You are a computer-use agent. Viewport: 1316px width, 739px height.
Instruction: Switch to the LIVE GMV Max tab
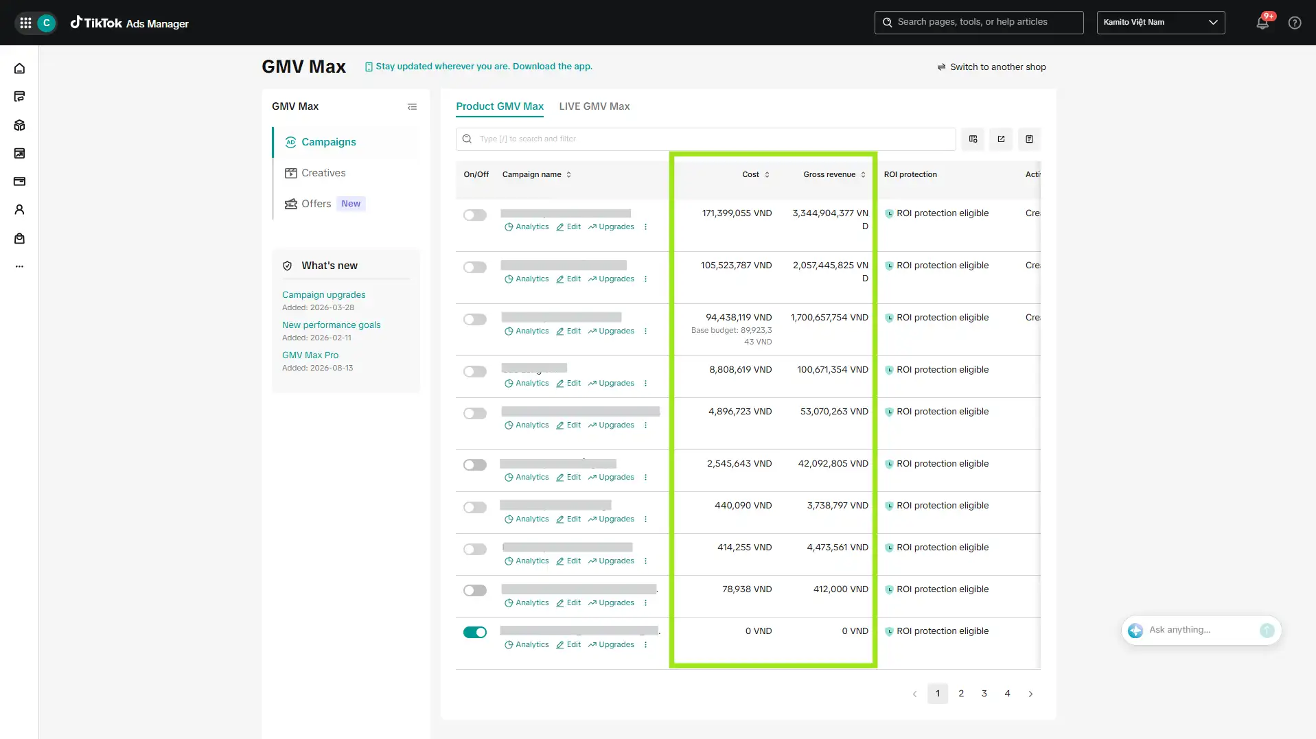(594, 106)
